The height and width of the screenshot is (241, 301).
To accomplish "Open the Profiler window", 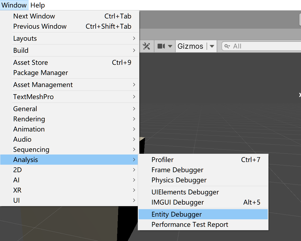I will click(x=203, y=160).
